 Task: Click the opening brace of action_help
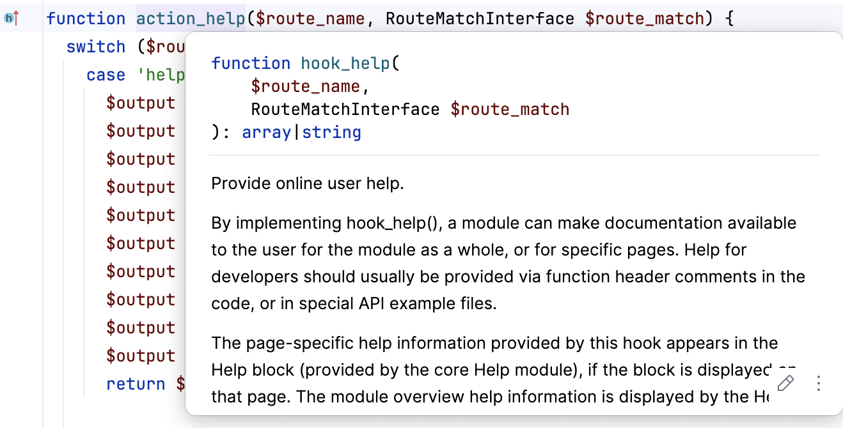[729, 18]
